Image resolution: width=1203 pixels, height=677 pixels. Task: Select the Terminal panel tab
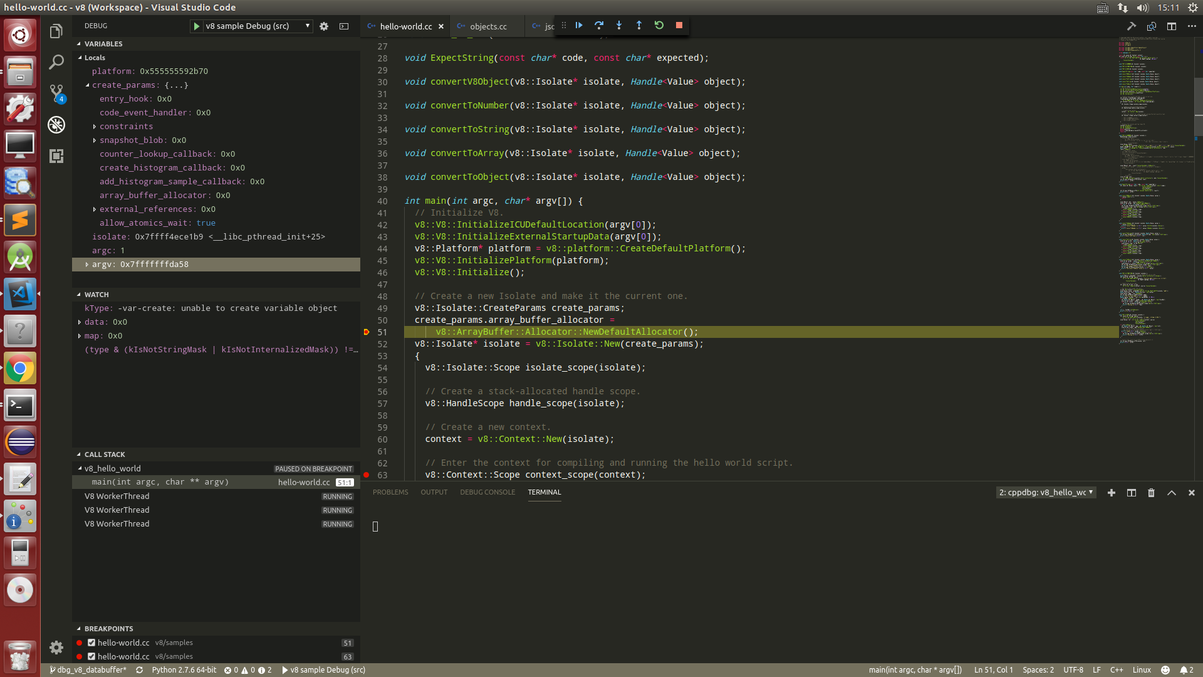(544, 492)
